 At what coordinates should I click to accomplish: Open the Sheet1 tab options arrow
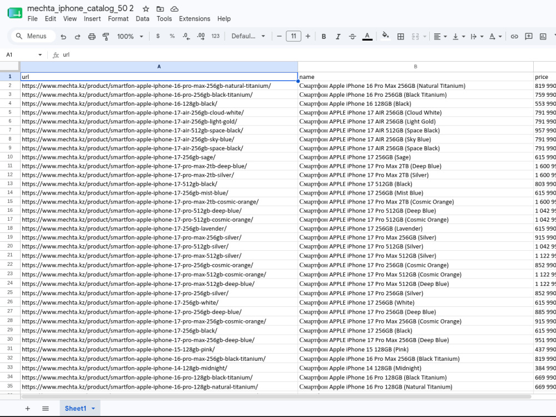tap(93, 409)
